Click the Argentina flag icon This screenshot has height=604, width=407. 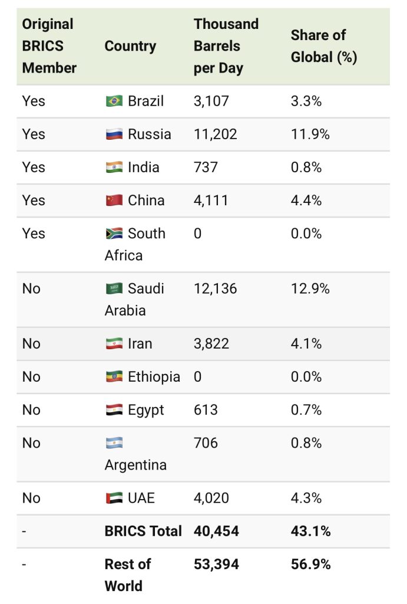(114, 443)
